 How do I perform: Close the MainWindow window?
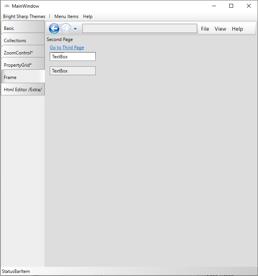249,6
